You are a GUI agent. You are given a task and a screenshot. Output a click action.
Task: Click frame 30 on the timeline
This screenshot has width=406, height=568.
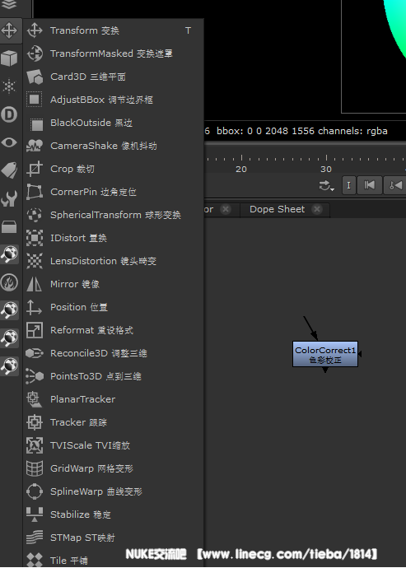326,170
